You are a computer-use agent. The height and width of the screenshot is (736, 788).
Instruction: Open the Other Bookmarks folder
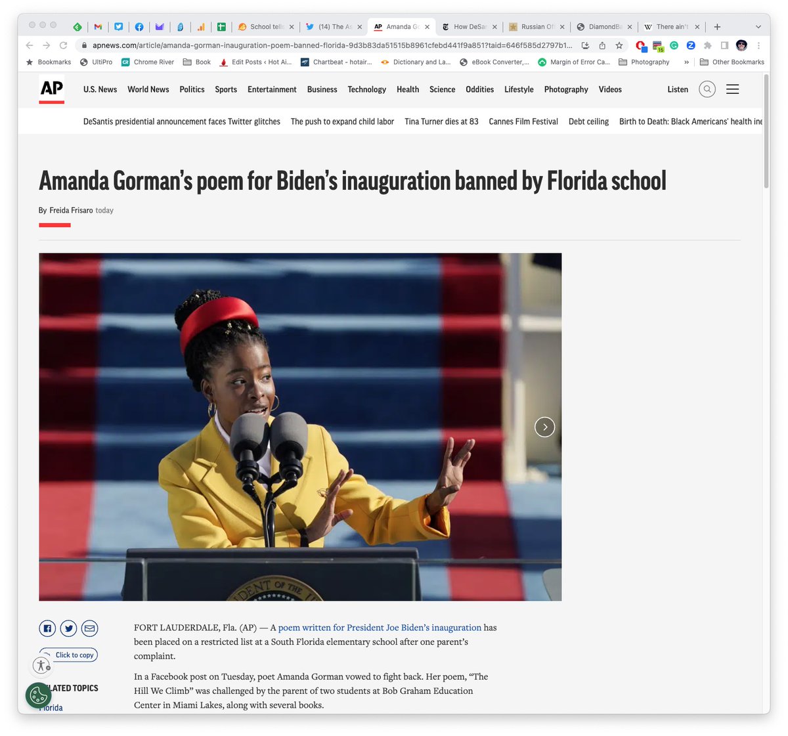(732, 62)
